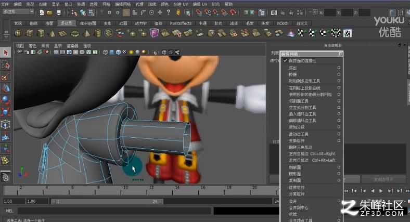
Task: Click the yellow padlock icon in status line
Action: [x=178, y=12]
